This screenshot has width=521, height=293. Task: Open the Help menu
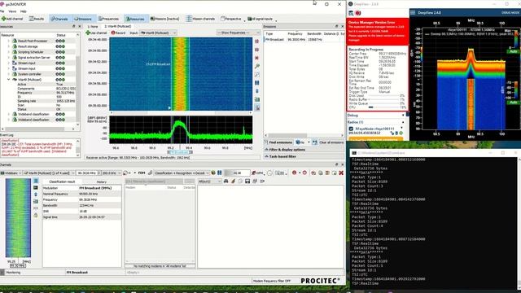24,11
